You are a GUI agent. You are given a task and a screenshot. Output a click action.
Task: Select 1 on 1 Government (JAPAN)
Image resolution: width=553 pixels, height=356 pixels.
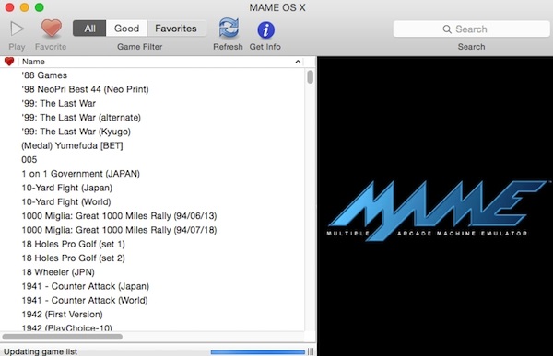(81, 174)
